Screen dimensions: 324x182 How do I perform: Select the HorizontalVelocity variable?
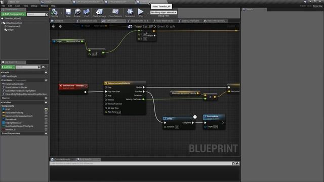(x=14, y=113)
